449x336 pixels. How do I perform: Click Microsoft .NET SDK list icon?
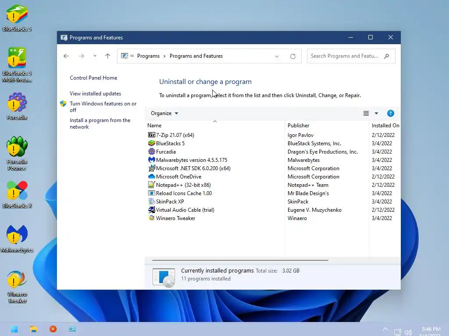pos(151,168)
